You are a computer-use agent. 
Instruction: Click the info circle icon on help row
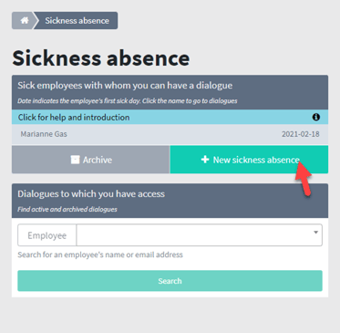point(316,117)
